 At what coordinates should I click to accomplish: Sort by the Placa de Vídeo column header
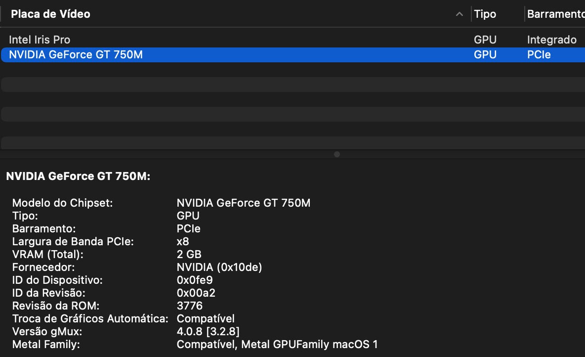click(50, 14)
